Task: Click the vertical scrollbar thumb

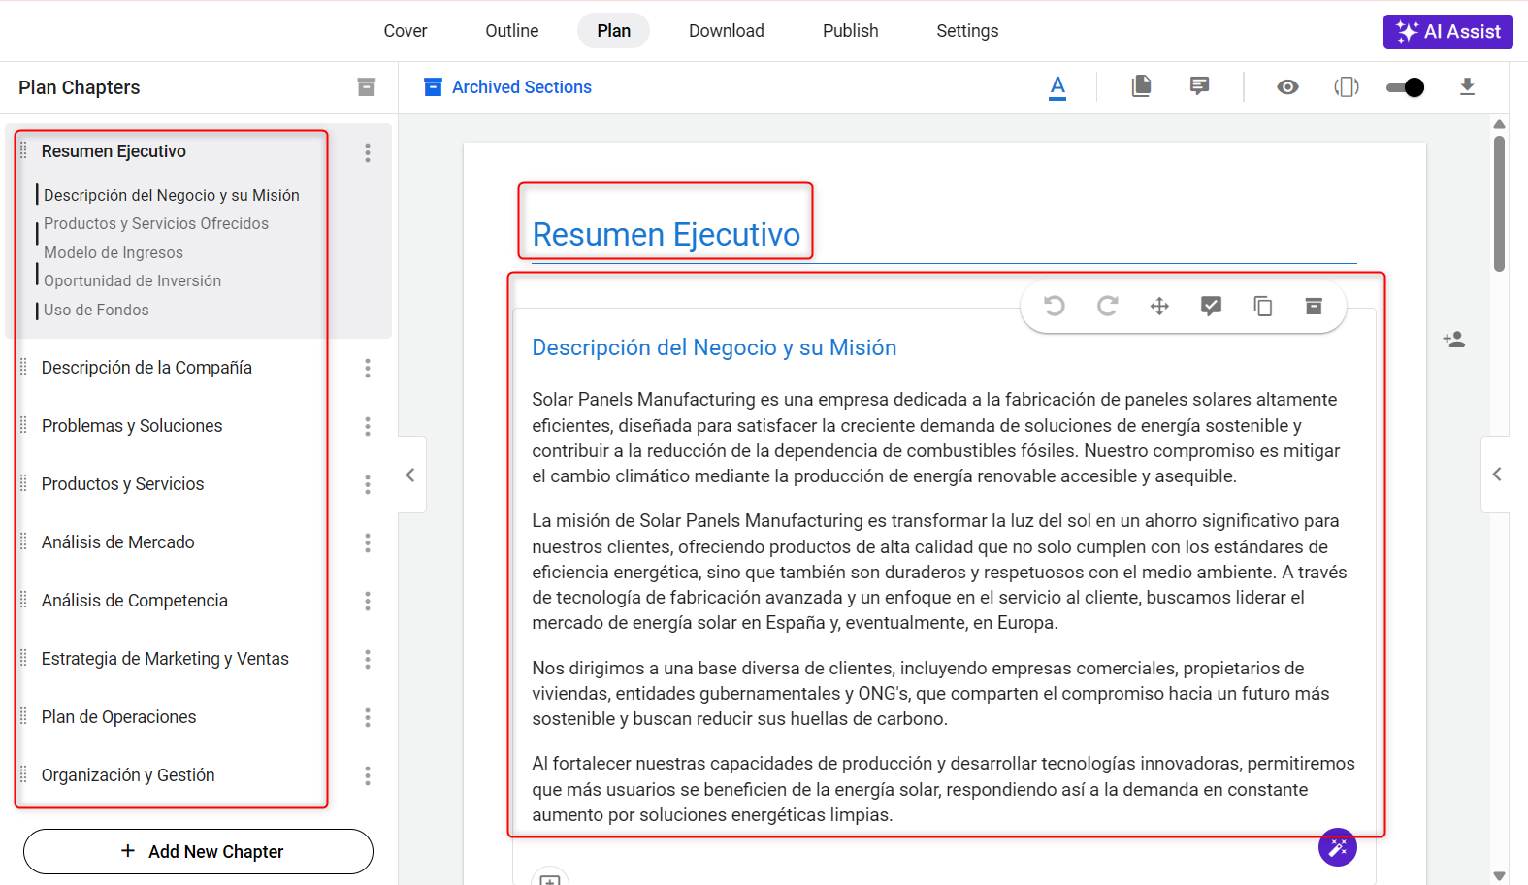Action: click(x=1499, y=203)
